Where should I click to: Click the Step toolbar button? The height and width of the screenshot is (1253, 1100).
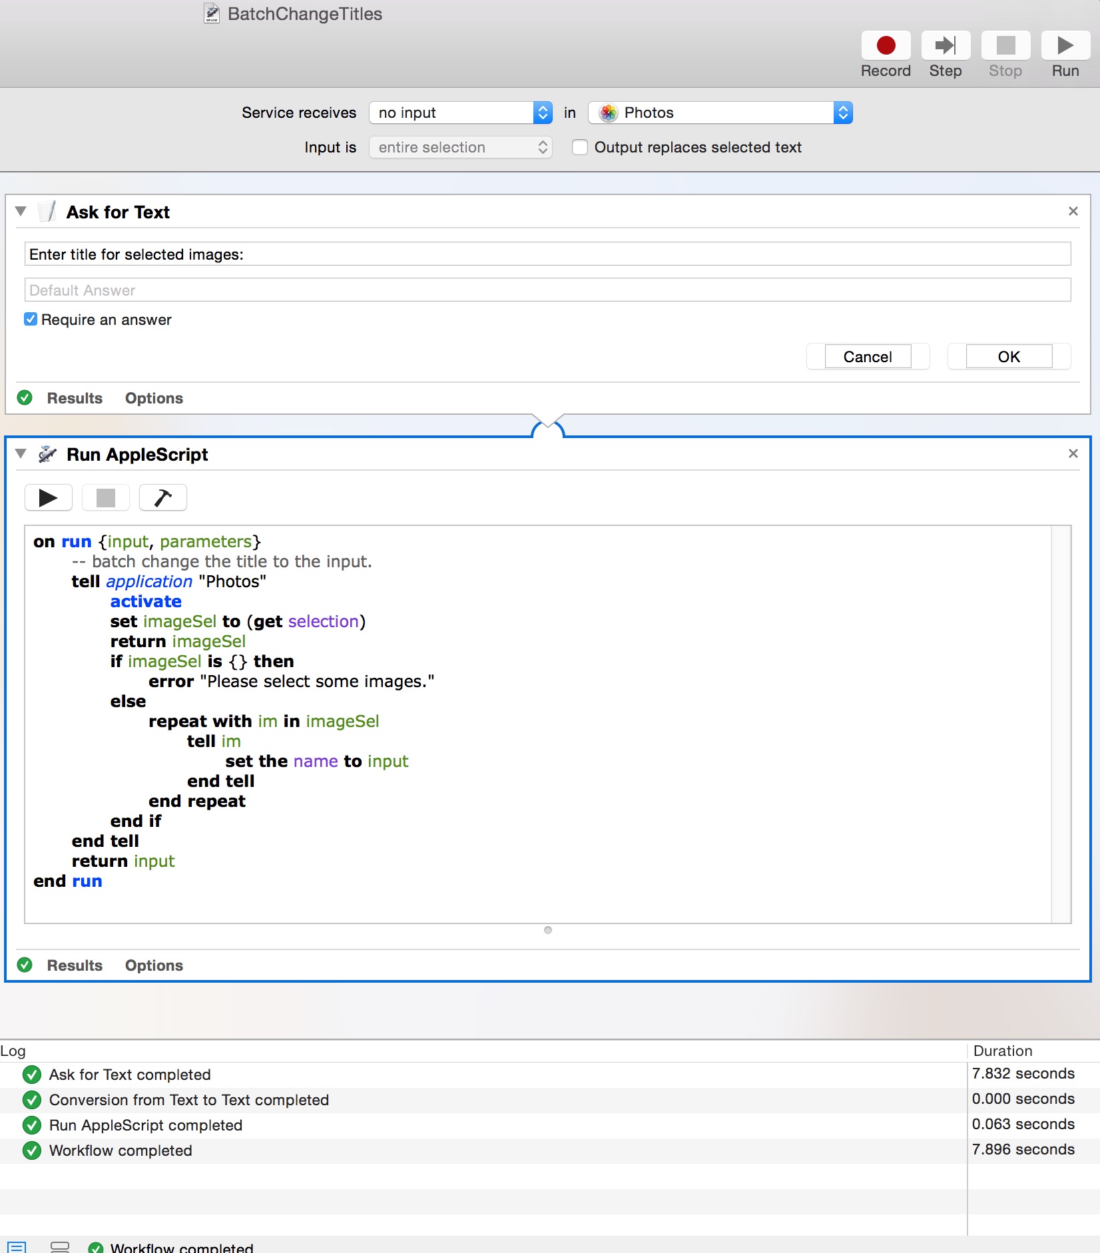pos(946,46)
